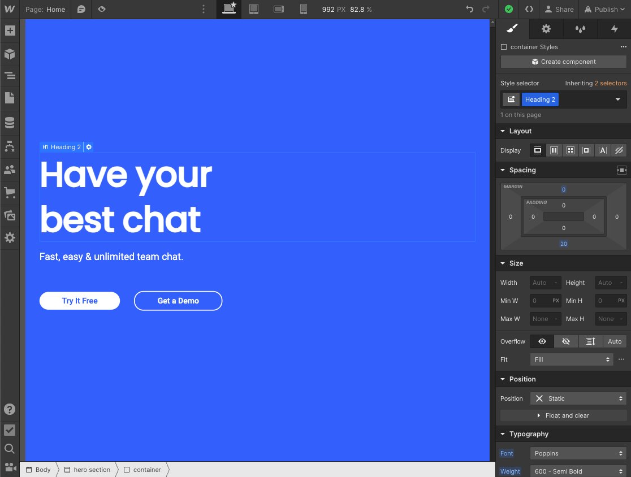Switch to the Style brush tab
Screen dimensions: 631x477
point(512,29)
